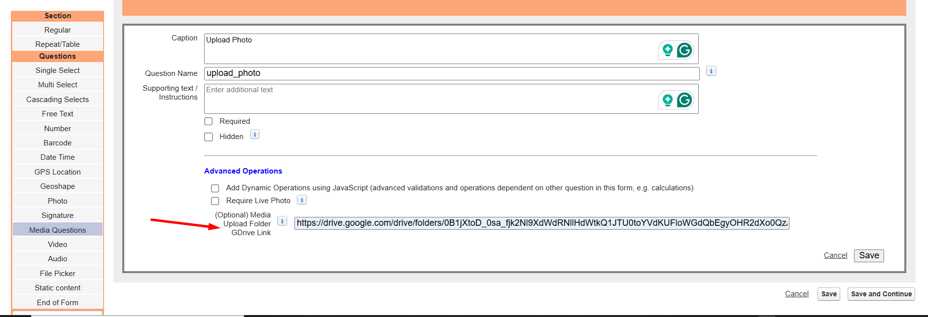The width and height of the screenshot is (928, 317).
Task: Focus the GDrive Link URL field
Action: coord(542,223)
